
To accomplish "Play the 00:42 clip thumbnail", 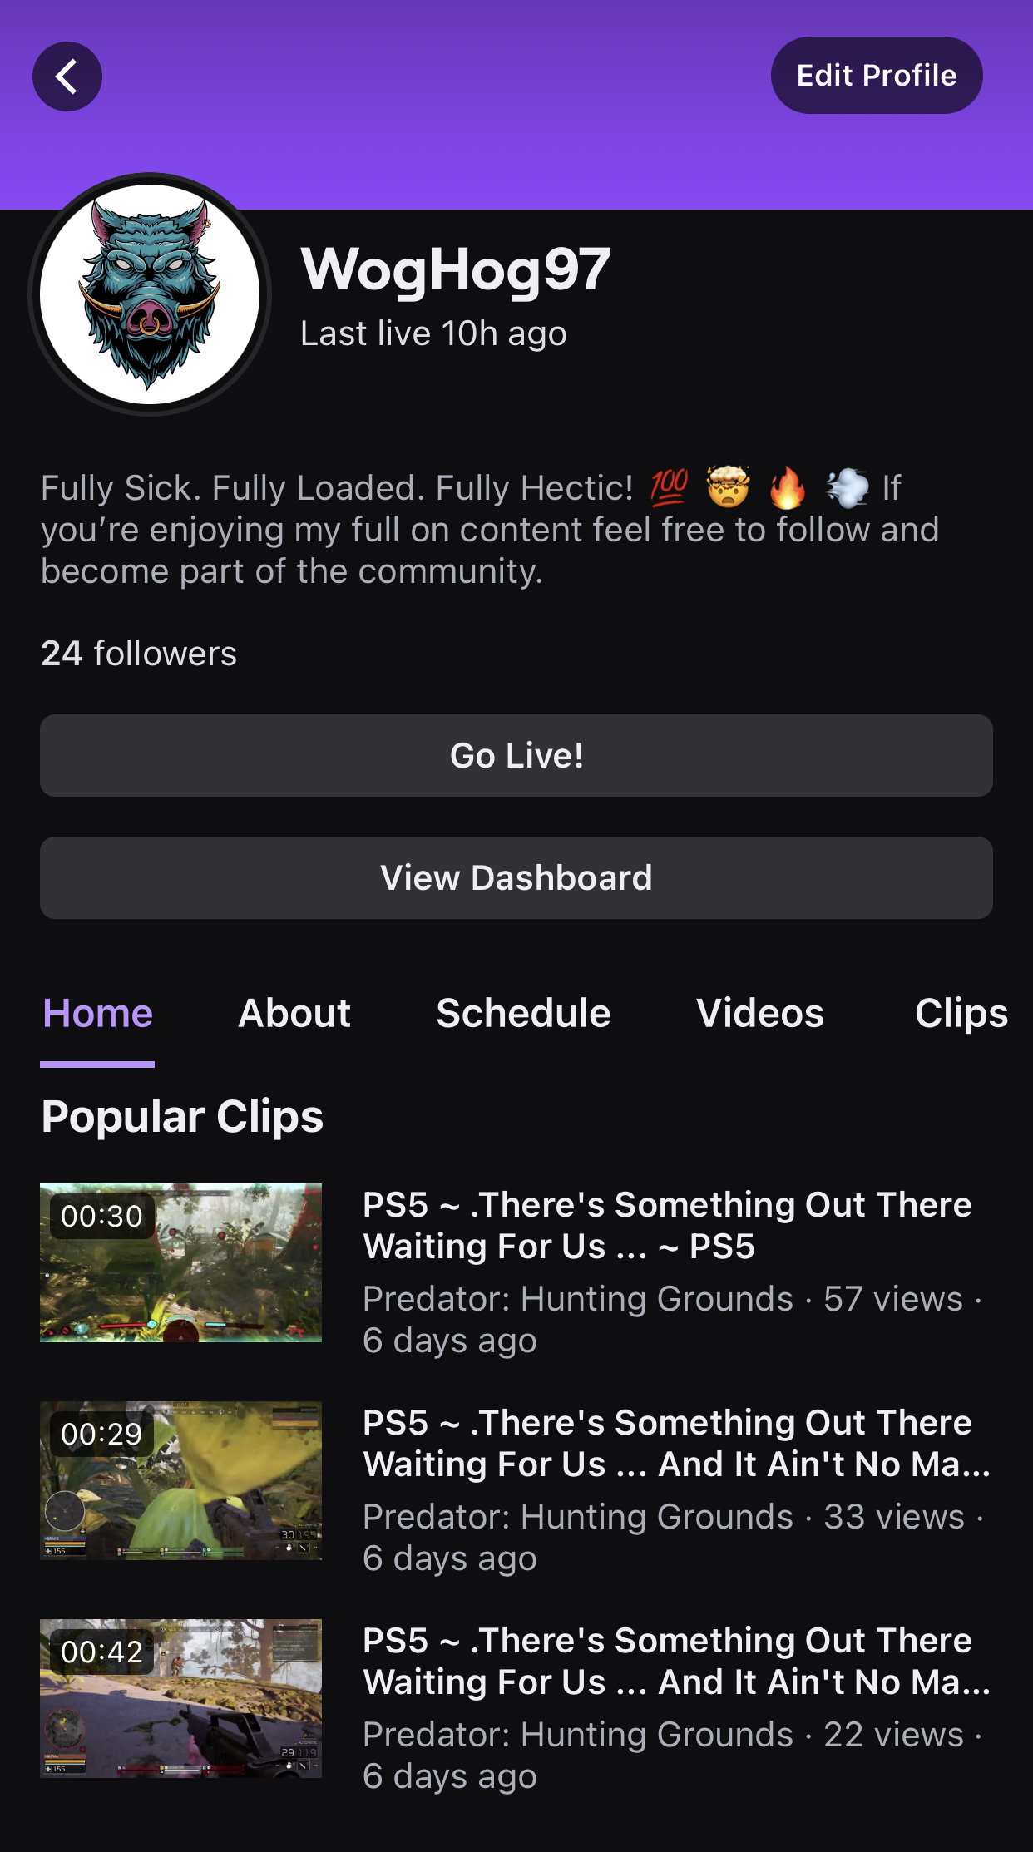I will (180, 1698).
